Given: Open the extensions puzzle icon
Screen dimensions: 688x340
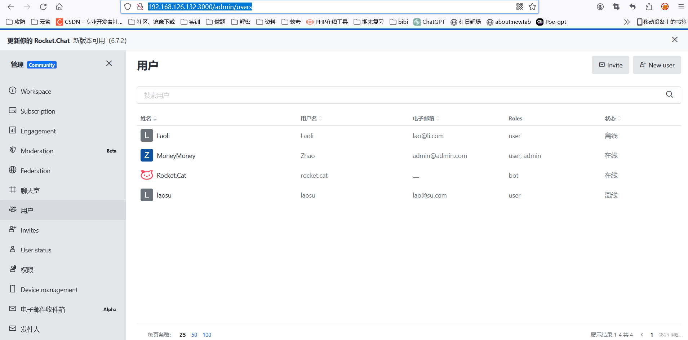Looking at the screenshot, I should [649, 6].
